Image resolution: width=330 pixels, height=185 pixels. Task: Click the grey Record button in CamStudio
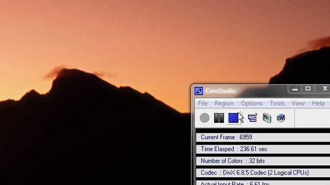pyautogui.click(x=204, y=118)
